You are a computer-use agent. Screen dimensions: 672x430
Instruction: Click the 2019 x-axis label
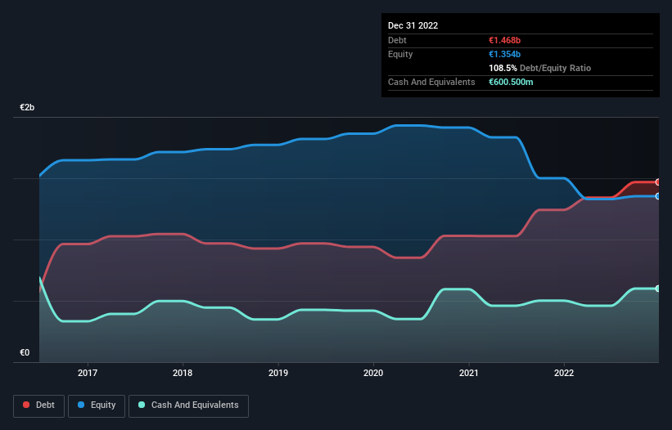pos(278,373)
